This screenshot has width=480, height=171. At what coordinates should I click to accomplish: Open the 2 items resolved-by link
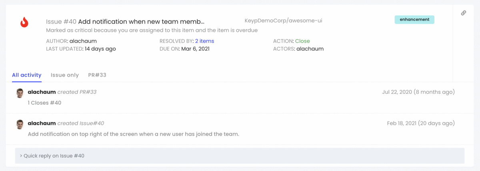[x=204, y=41]
